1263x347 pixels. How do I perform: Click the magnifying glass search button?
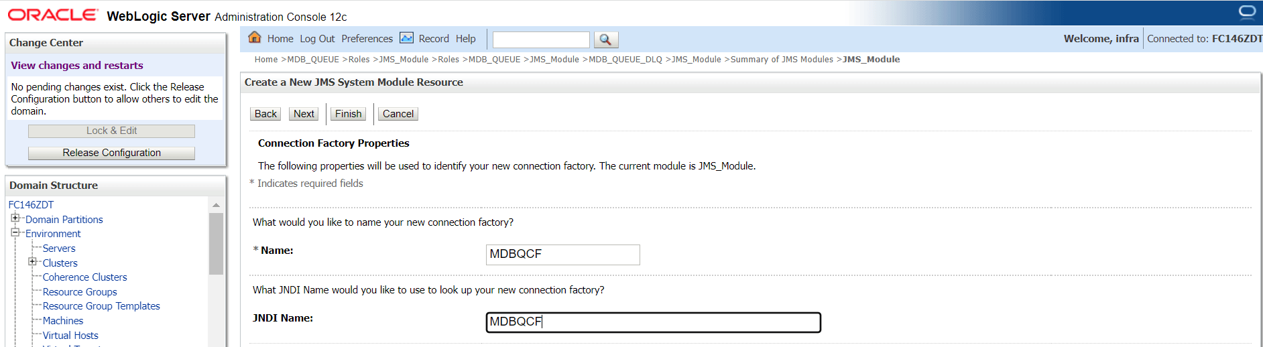point(605,40)
